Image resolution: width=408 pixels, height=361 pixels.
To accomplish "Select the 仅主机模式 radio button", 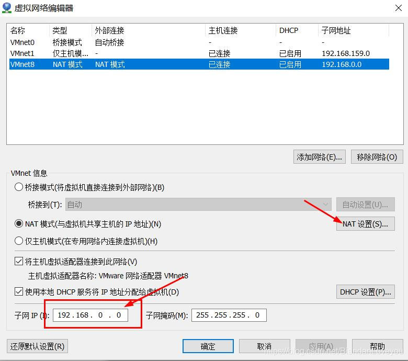I will (19, 241).
